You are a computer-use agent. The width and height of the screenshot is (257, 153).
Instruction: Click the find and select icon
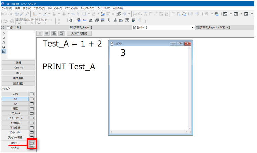click(x=16, y=14)
